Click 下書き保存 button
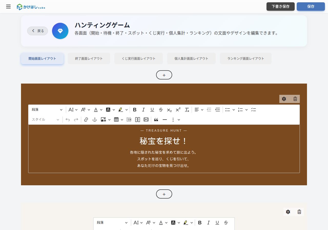The width and height of the screenshot is (328, 230). click(281, 7)
